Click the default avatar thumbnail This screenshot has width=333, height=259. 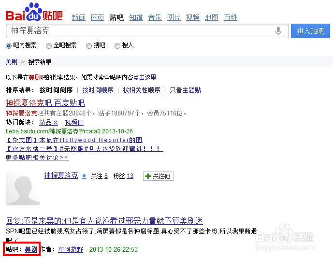tap(23, 188)
